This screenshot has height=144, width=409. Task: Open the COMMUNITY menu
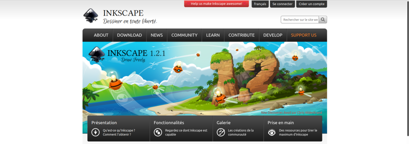point(184,35)
